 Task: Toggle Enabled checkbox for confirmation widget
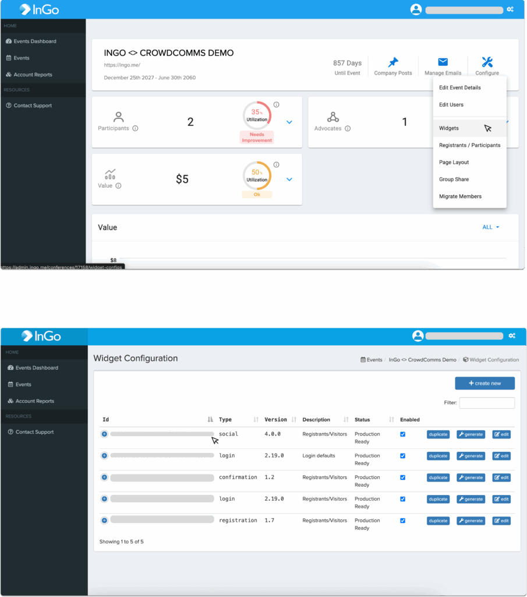402,477
